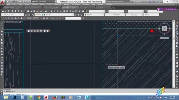Click the Plot icon in the standard toolbar
This screenshot has width=179, height=100.
point(13,11)
